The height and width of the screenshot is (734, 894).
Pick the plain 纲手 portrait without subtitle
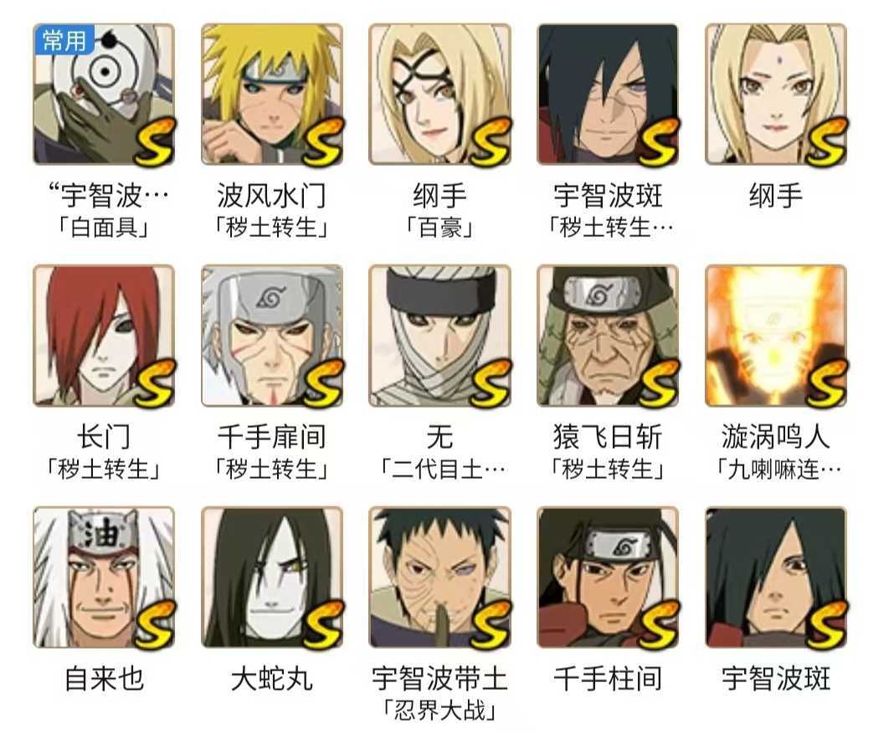[x=775, y=95]
